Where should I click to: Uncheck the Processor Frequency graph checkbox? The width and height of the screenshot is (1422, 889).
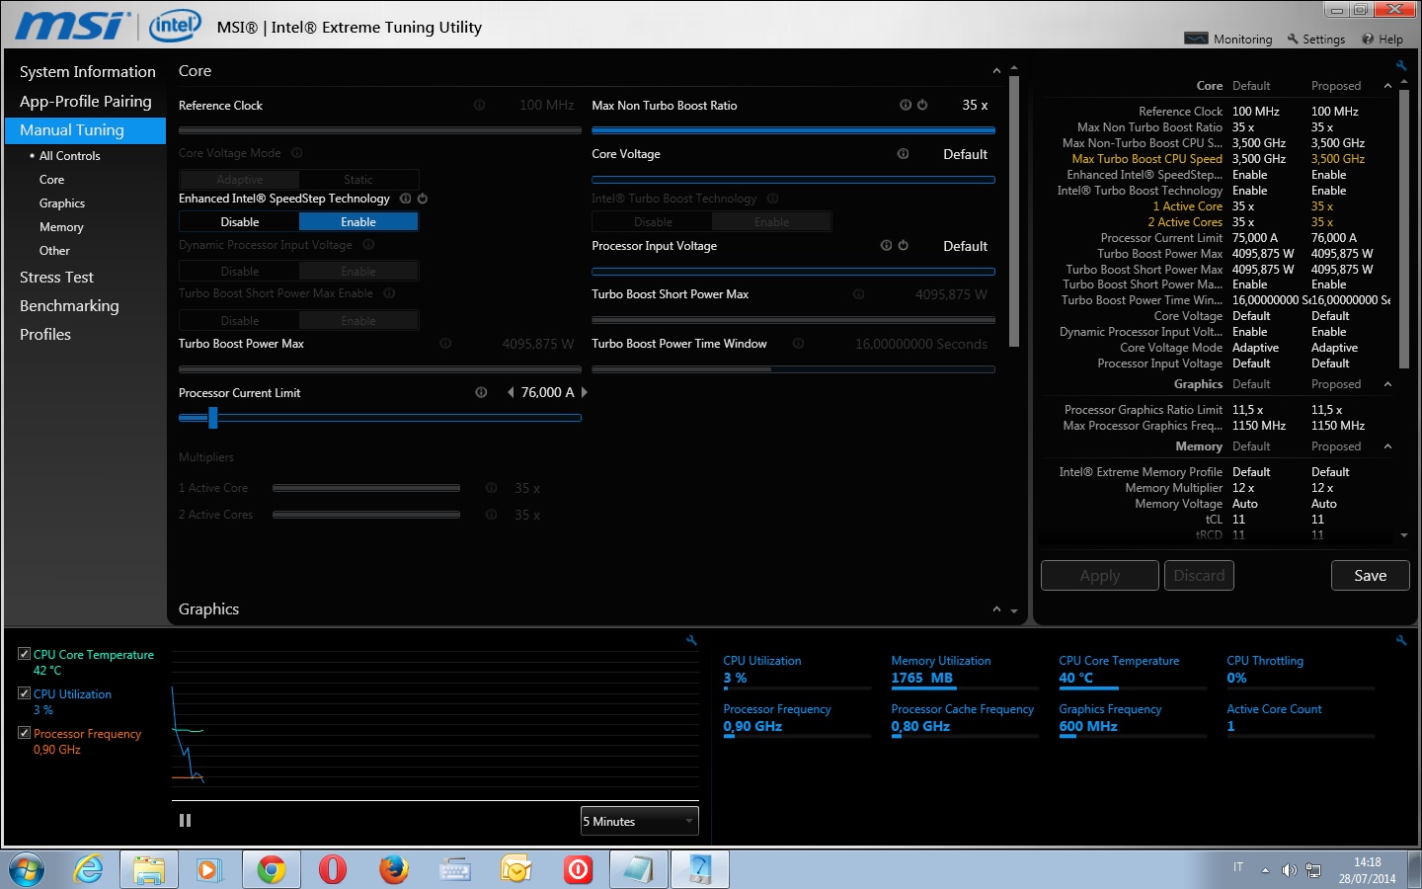[x=24, y=733]
